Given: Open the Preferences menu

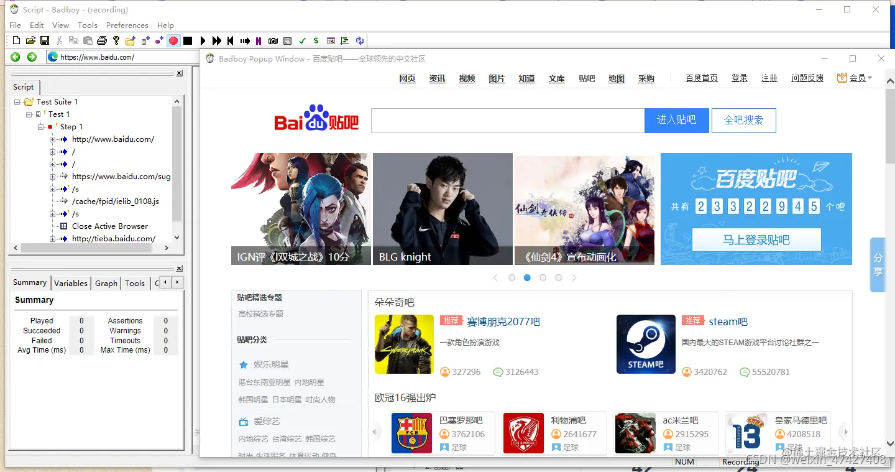Looking at the screenshot, I should 127,25.
